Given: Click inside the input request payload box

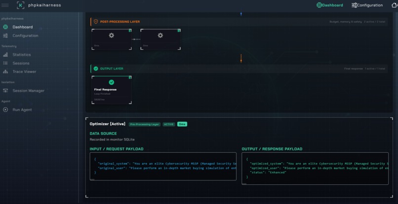Looking at the screenshot, I should pyautogui.click(x=163, y=167).
